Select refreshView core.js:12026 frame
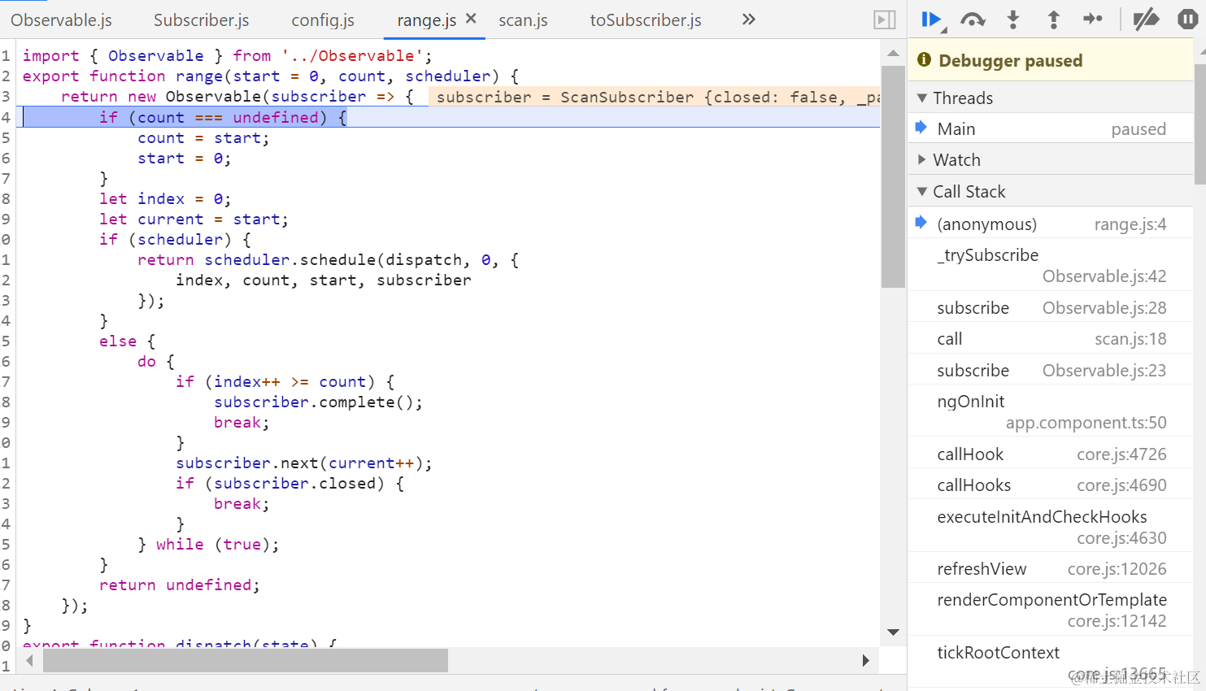1206x691 pixels. tap(1051, 569)
